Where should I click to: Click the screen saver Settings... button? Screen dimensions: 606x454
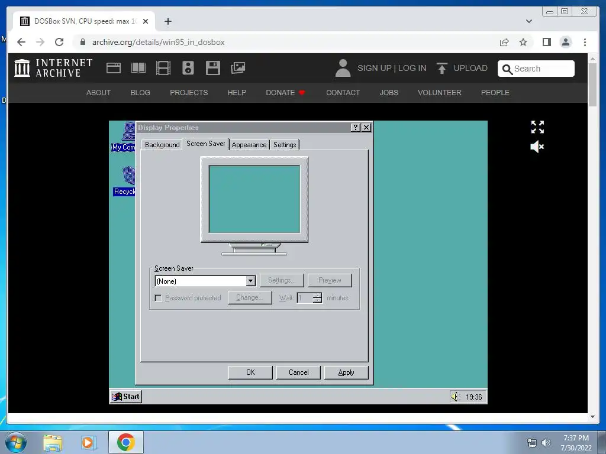pos(281,280)
